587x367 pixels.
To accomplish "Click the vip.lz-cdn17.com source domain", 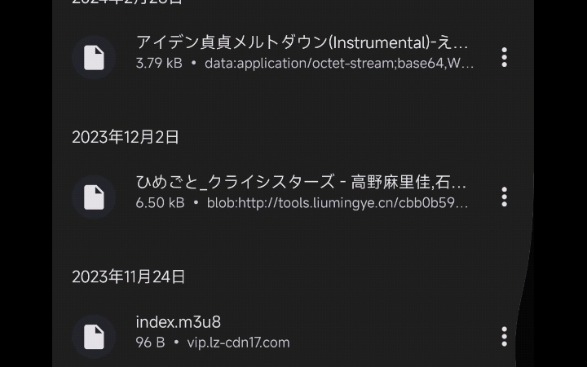I will [x=238, y=343].
